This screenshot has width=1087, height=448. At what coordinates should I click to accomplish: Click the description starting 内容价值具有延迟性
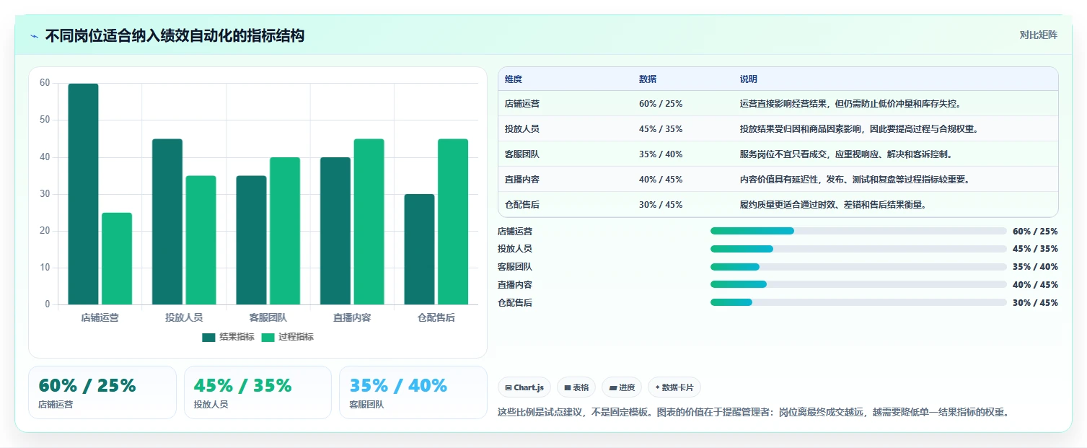point(855,180)
